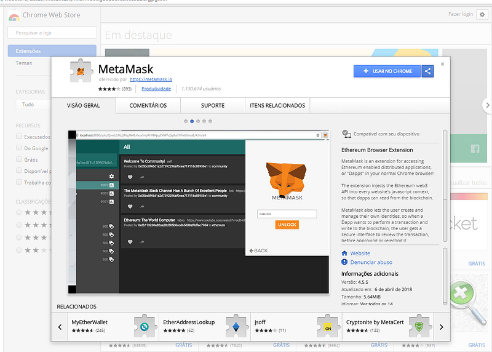Viewport: 492px width, 352px height.
Task: Open the SUPORTE tab
Action: [x=213, y=105]
